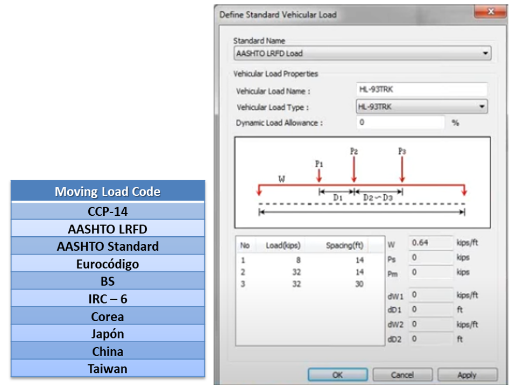Click the China table row

point(108,351)
